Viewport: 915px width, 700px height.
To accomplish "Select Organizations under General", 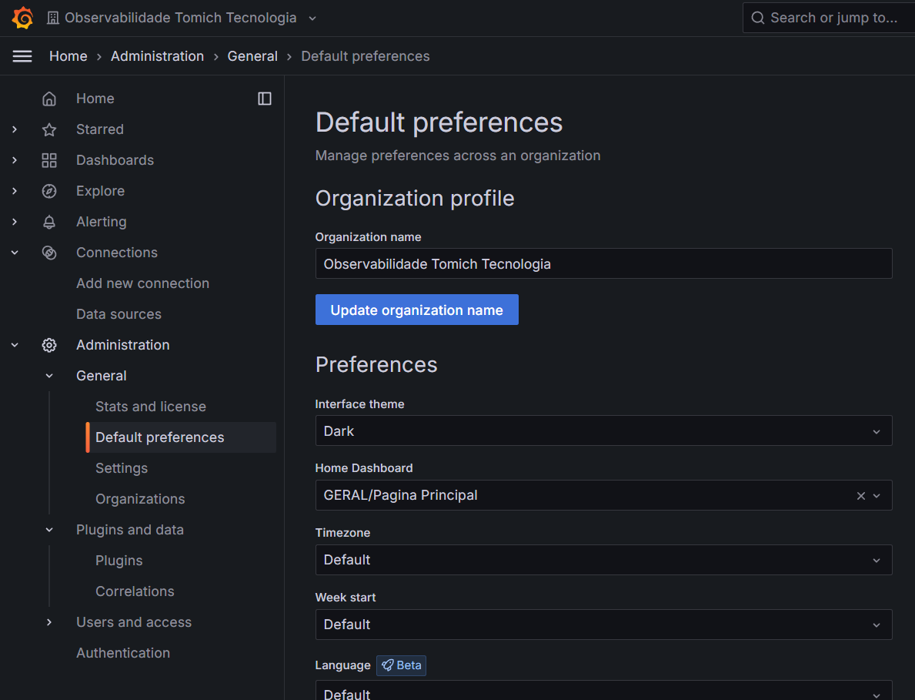I will [140, 499].
